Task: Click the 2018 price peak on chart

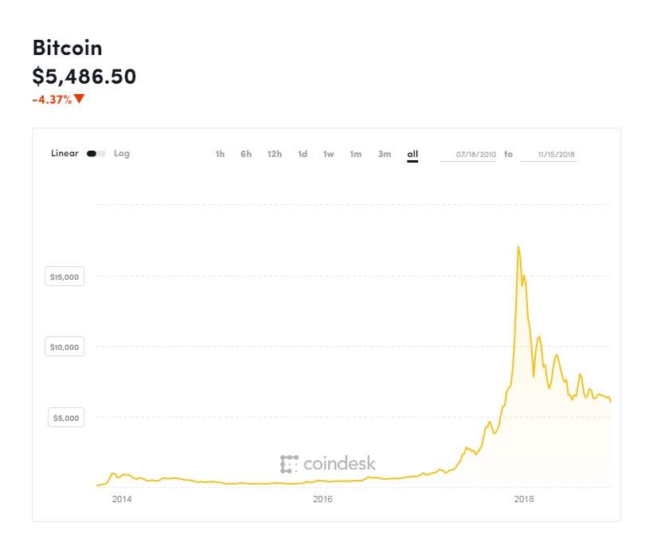Action: click(518, 247)
